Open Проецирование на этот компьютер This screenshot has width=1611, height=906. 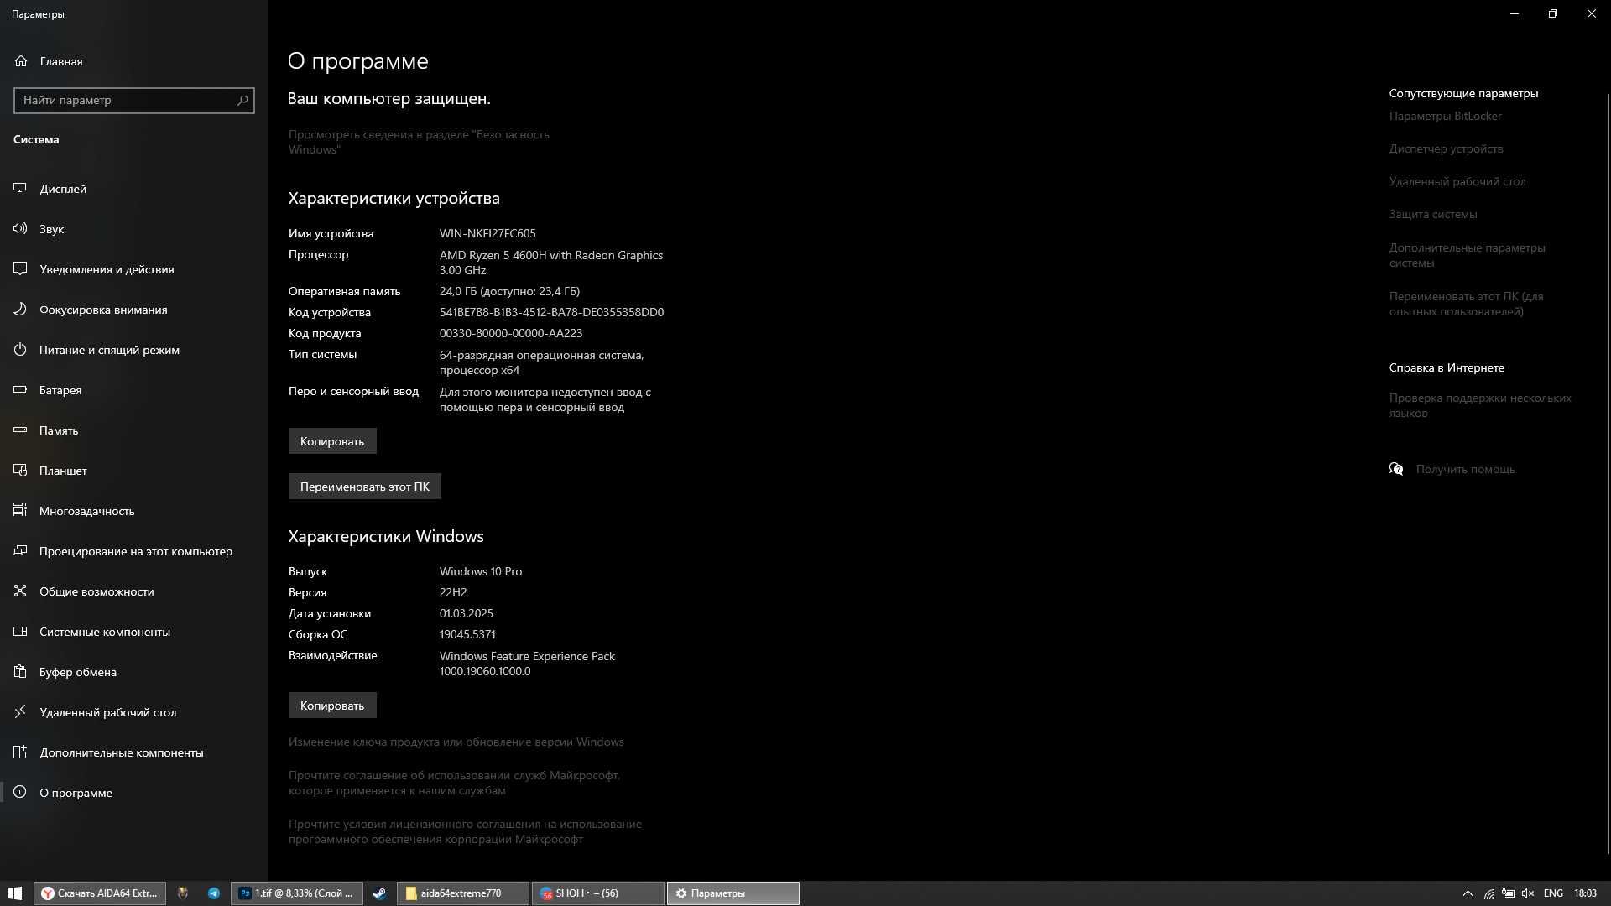[134, 551]
